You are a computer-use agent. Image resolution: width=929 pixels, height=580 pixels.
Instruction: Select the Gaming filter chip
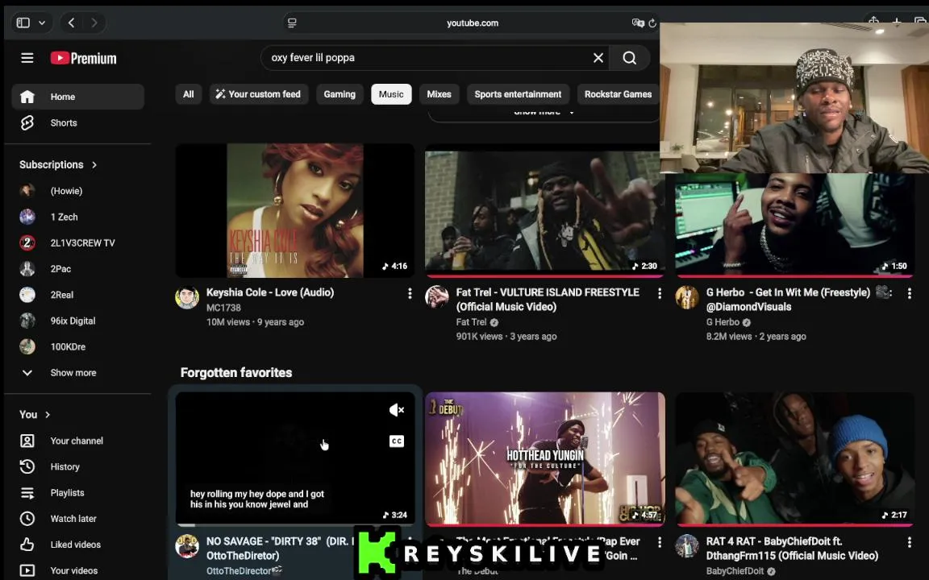click(x=340, y=94)
